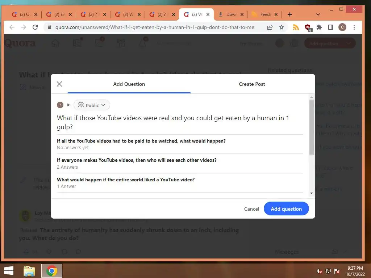Click the Cancel button

tap(251, 209)
